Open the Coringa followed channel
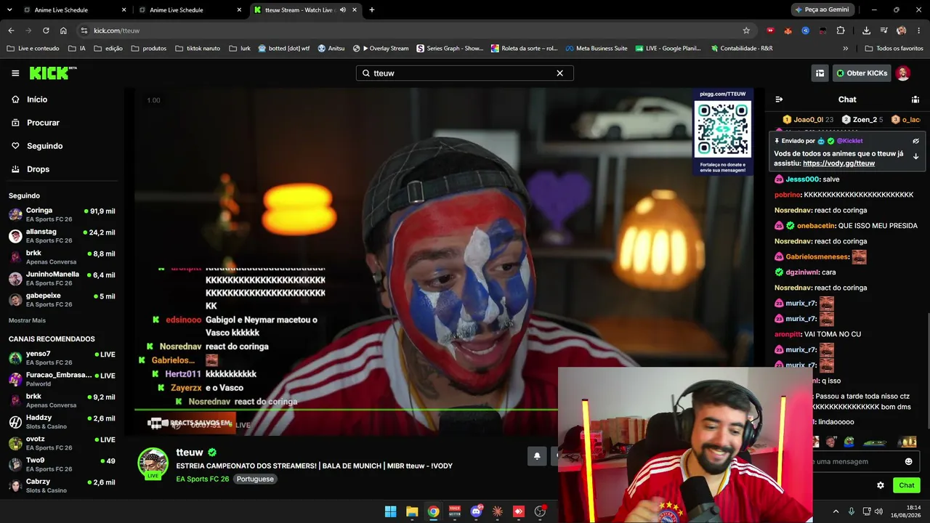Screen dimensions: 930x523 click(x=62, y=214)
